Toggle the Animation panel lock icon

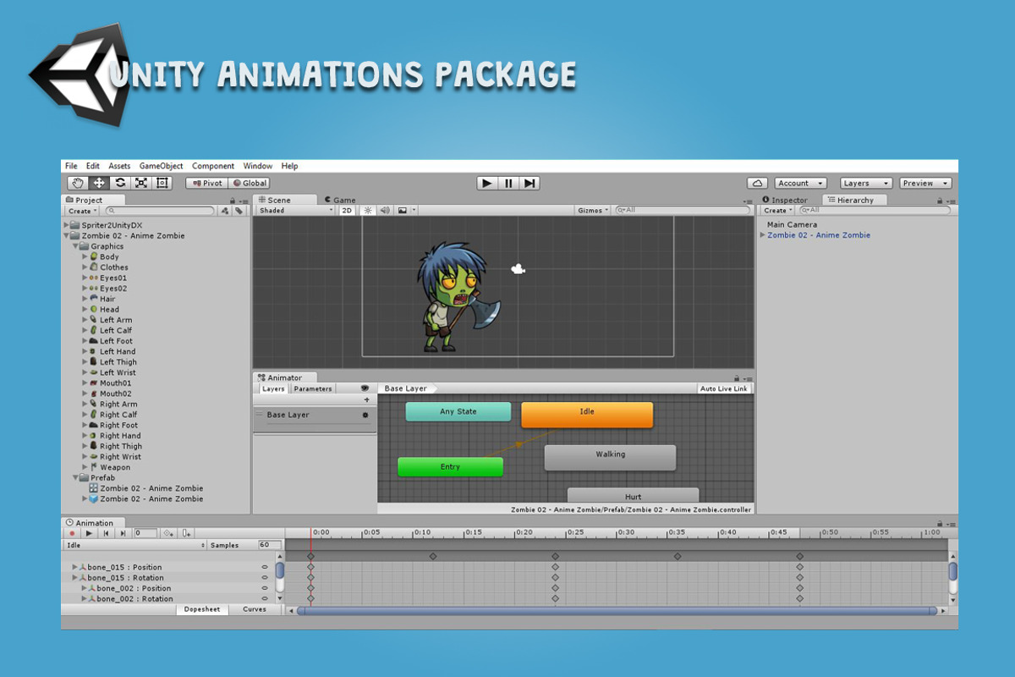940,523
